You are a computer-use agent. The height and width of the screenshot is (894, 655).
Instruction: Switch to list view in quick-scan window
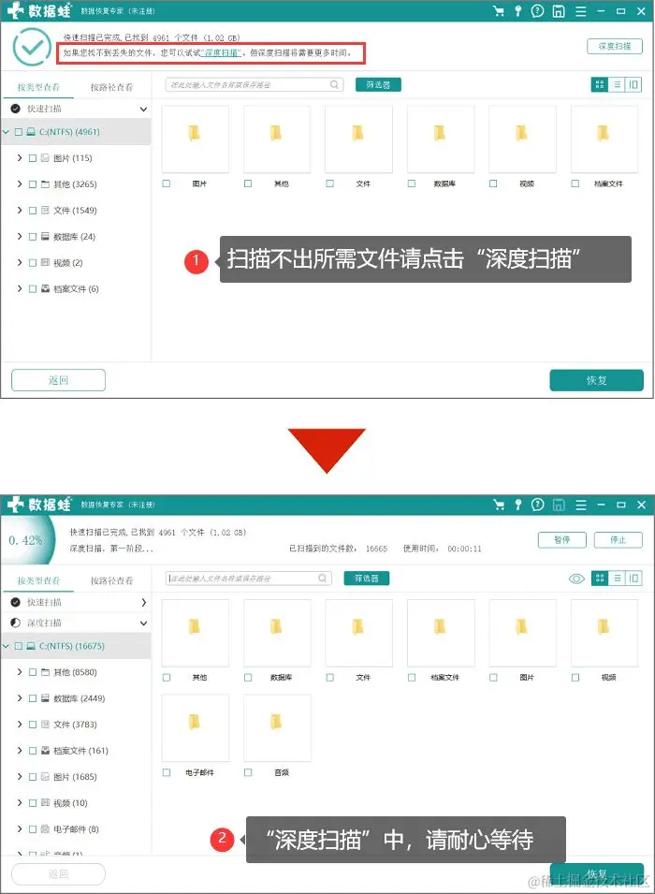(617, 84)
